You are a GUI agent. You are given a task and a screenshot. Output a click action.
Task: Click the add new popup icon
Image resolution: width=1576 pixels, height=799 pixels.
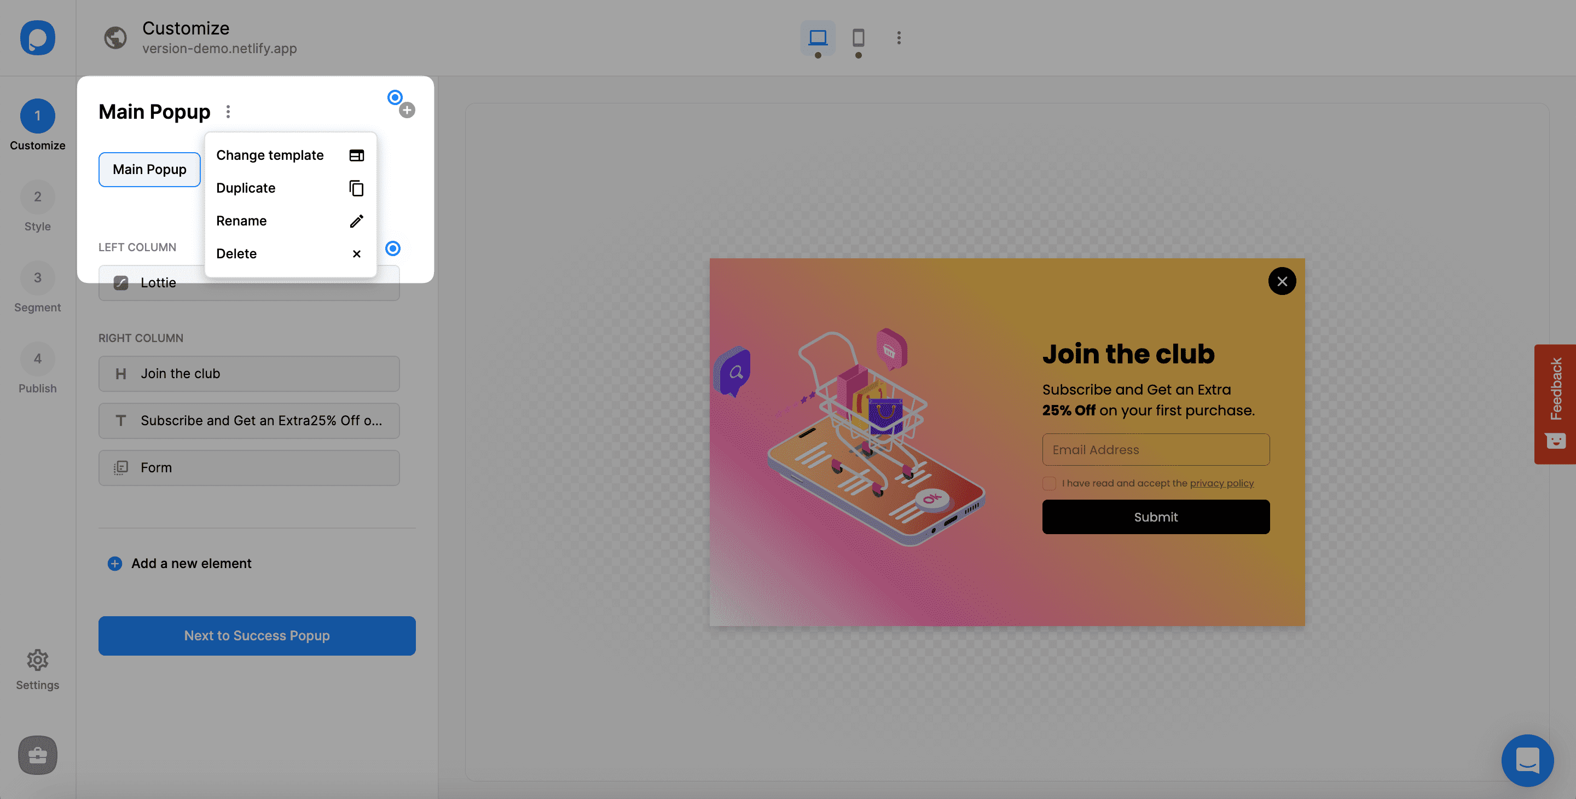(408, 110)
